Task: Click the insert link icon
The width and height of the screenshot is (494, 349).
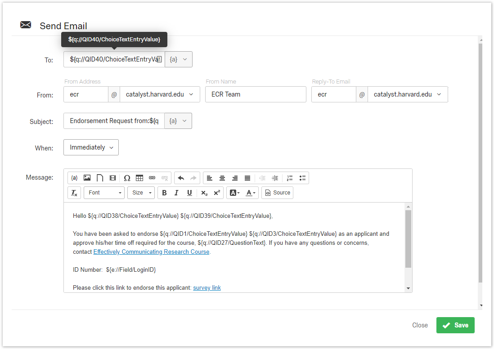Action: click(x=152, y=178)
